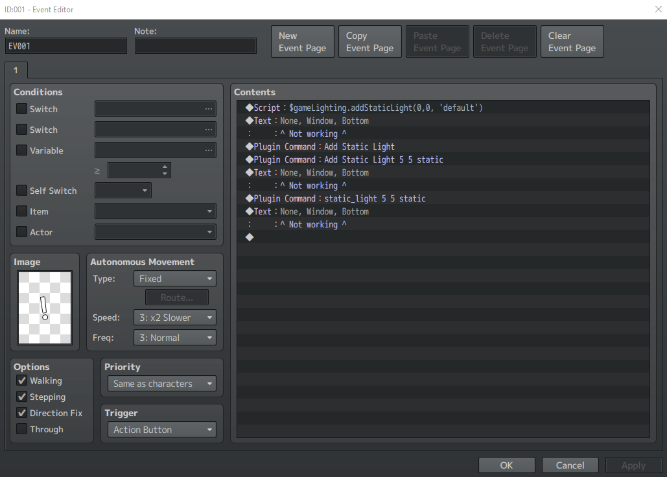Select the last Not working text line
Screen dimensions: 667x477
[x=443, y=224]
